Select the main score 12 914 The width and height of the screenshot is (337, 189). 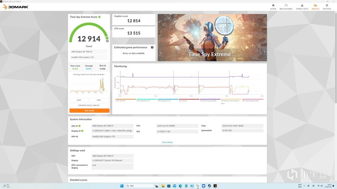pyautogui.click(x=89, y=39)
